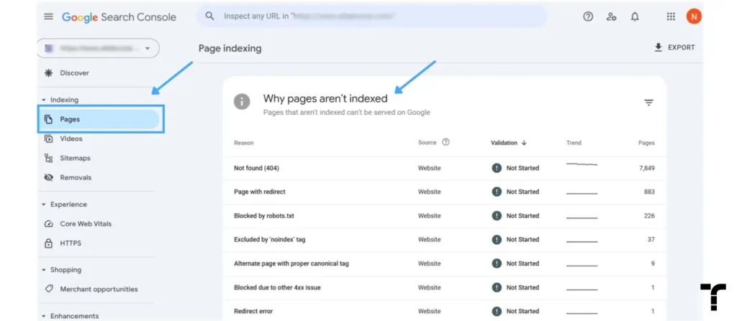Open the Blocked by robots.txt row
The image size is (737, 321).
click(444, 216)
